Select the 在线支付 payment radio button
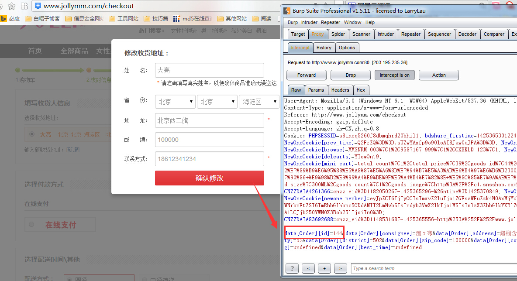517x281 pixels. point(31,225)
